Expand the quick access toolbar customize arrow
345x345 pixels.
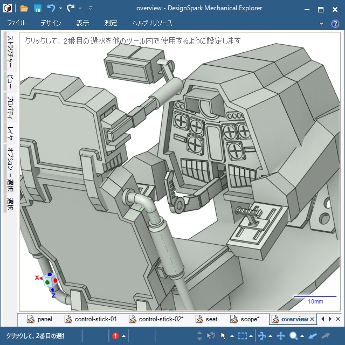point(91,9)
